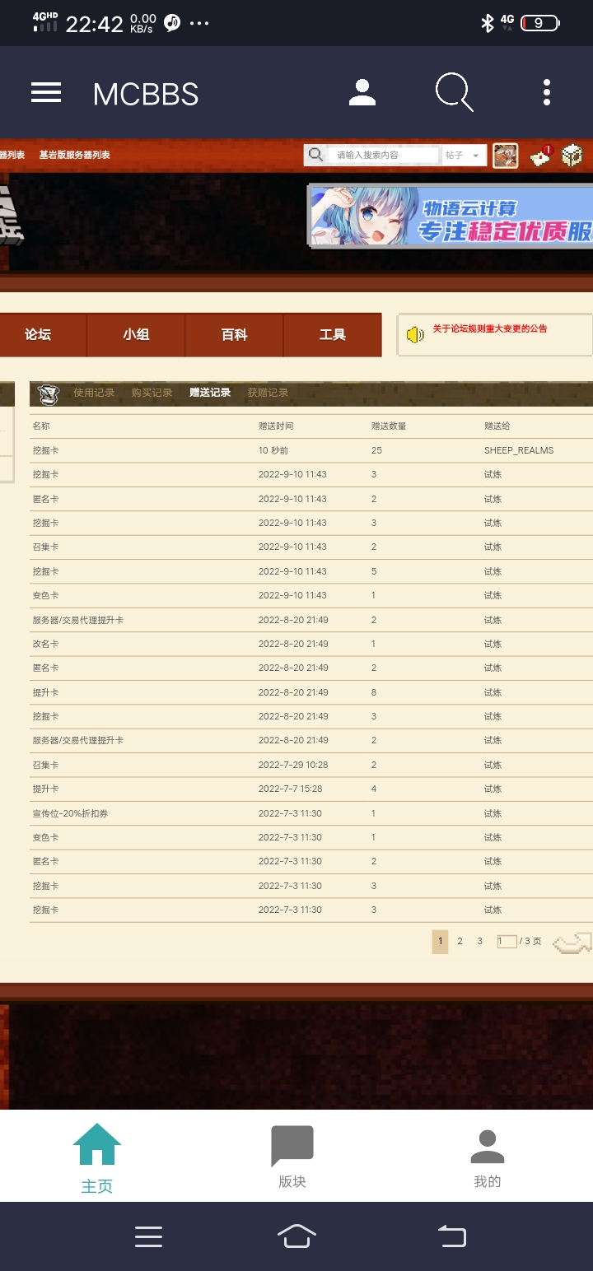Click the 赠送给 column header

click(x=497, y=426)
